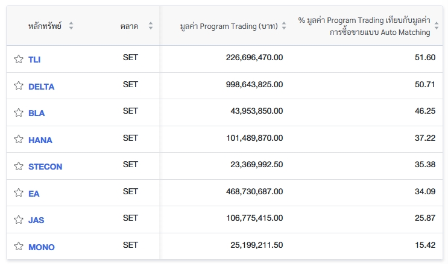Sort by หลักทรัพย์ column arrows

point(71,26)
